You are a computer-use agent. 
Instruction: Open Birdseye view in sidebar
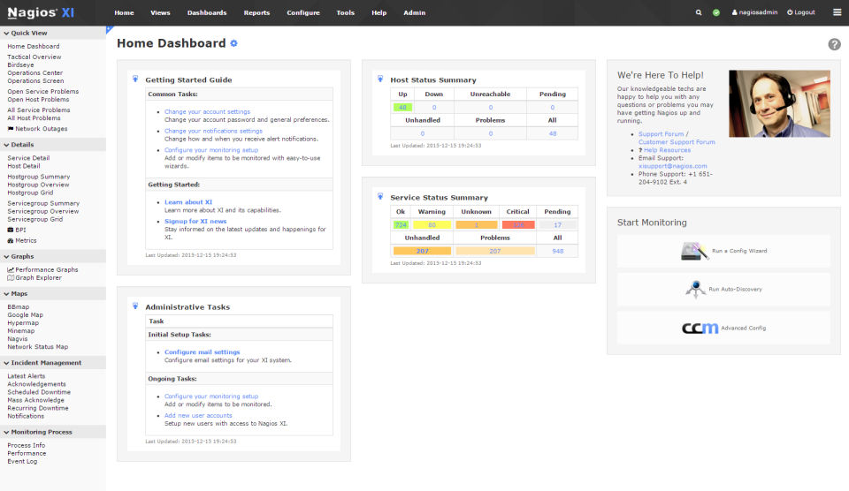point(20,64)
